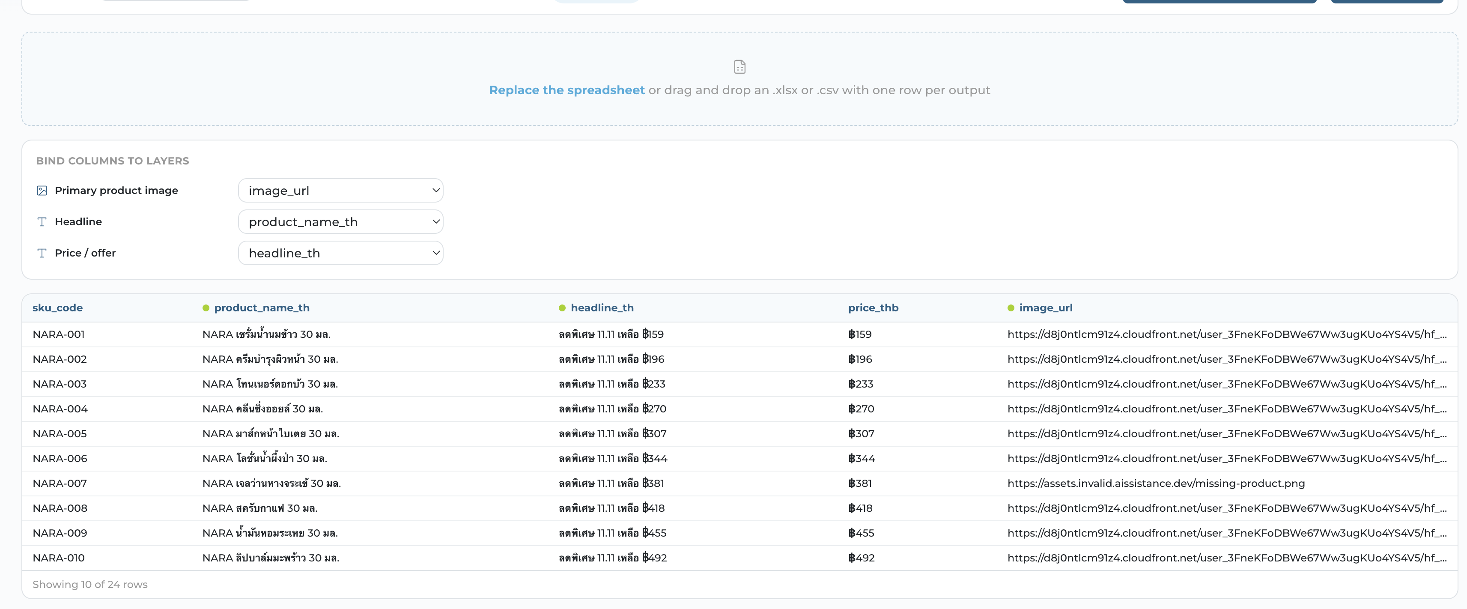Select the NARA-008 sku cell
This screenshot has width=1467, height=609.
pos(60,508)
